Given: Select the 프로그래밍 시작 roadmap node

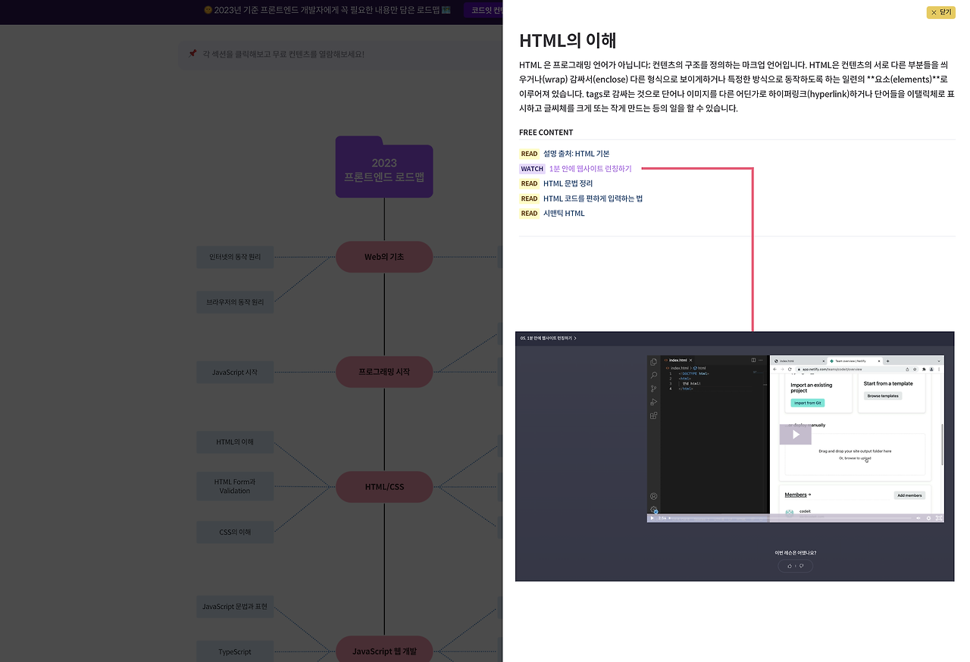Looking at the screenshot, I should [x=384, y=372].
